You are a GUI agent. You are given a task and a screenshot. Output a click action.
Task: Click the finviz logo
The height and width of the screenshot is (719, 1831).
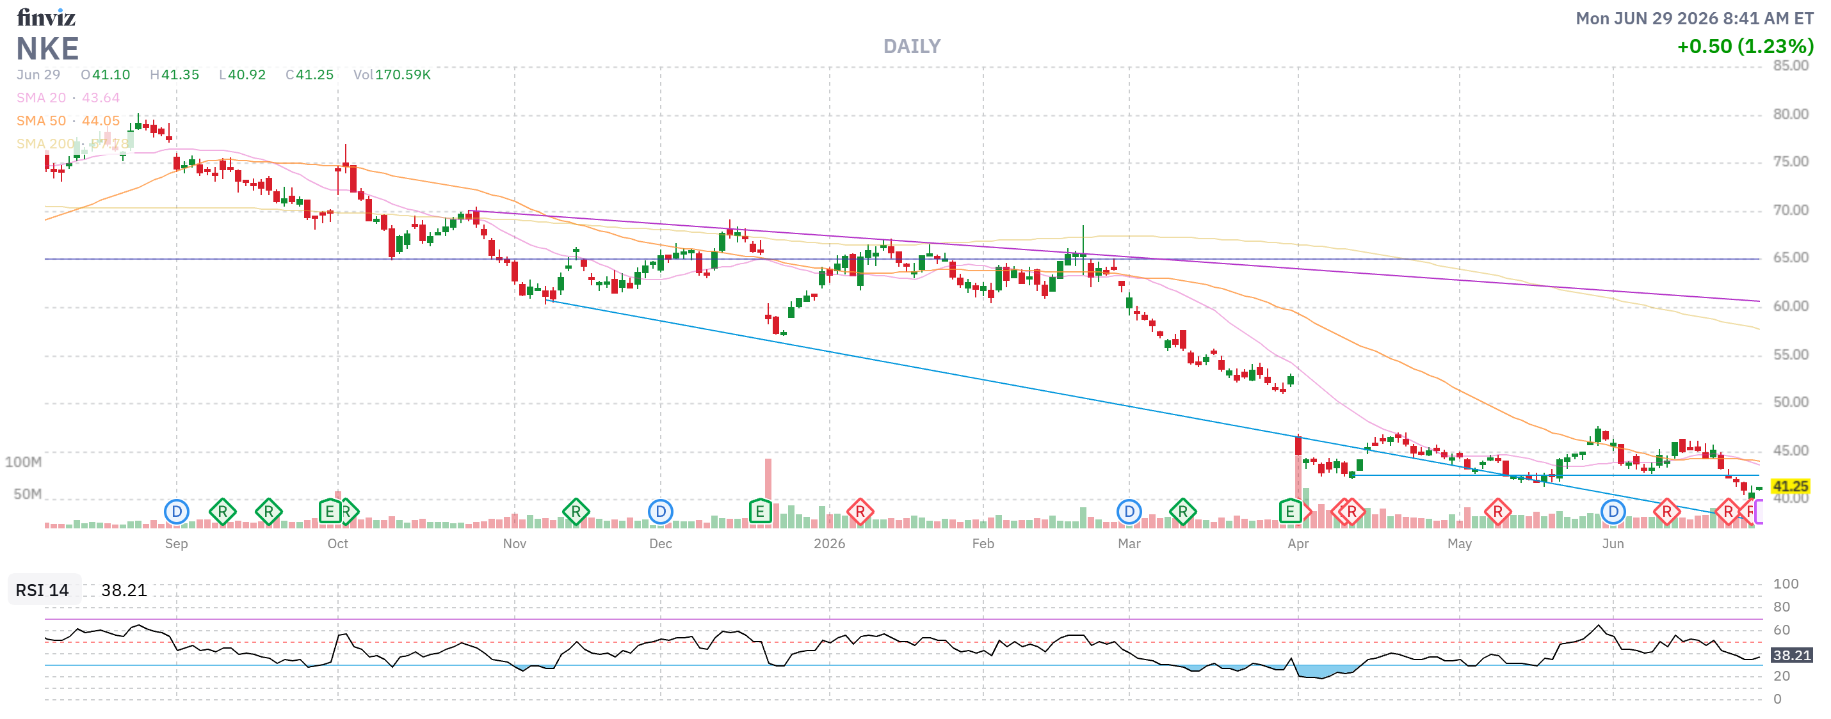[46, 17]
